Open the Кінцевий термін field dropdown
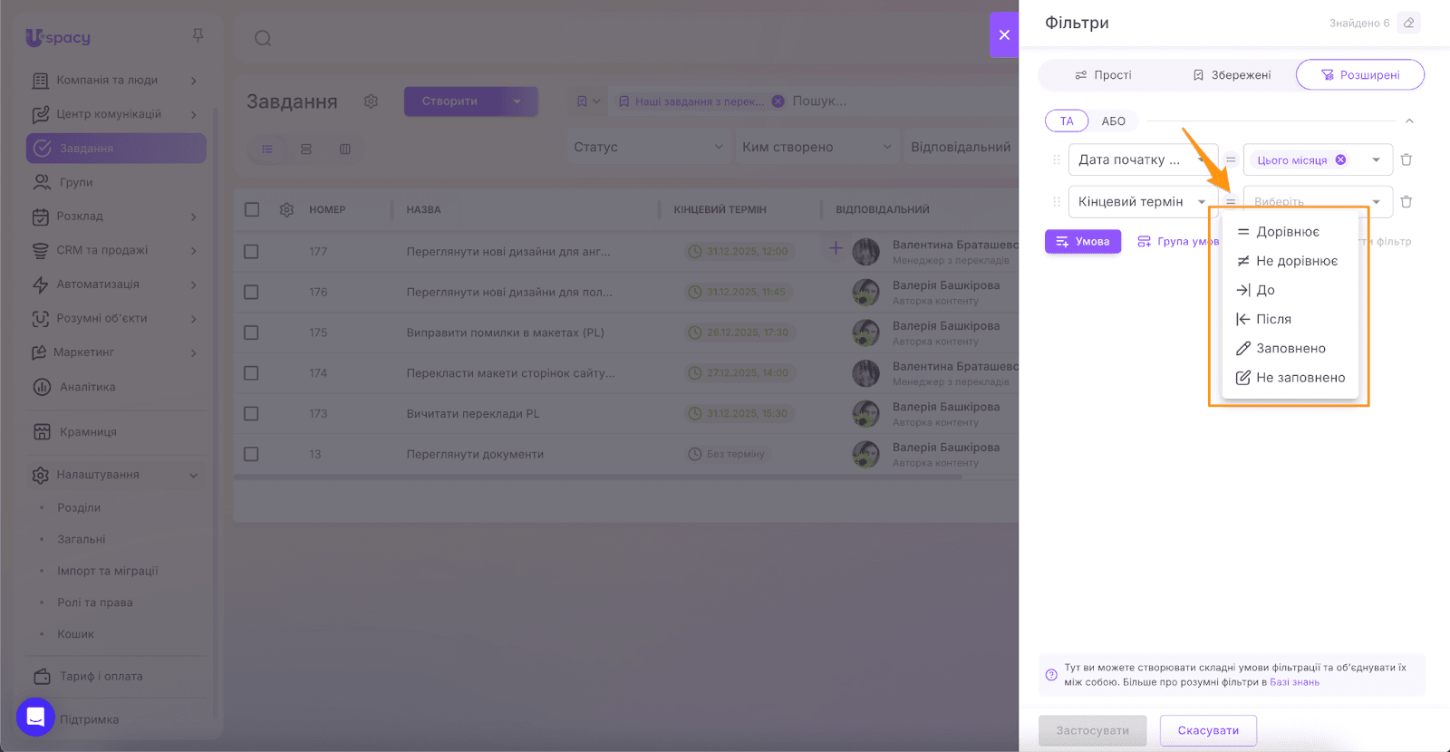This screenshot has width=1450, height=752. [x=1143, y=201]
